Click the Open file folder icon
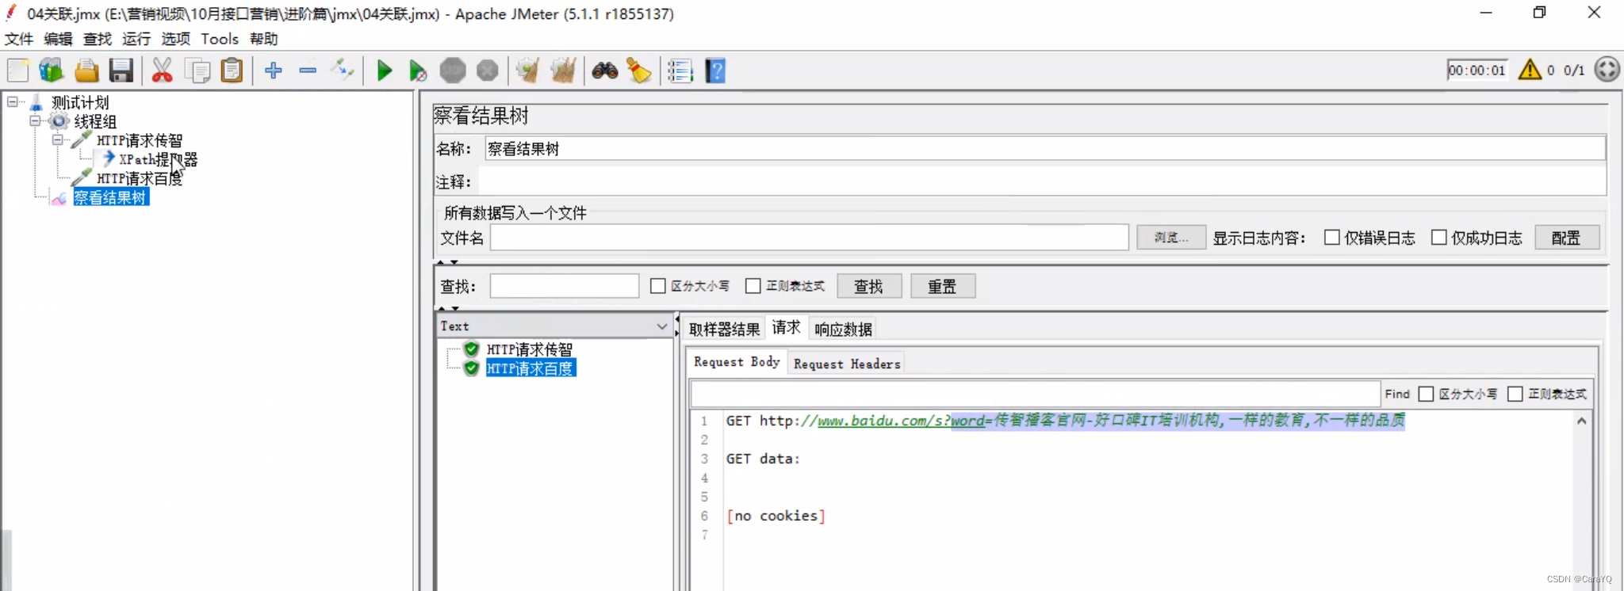The image size is (1624, 591). [86, 71]
